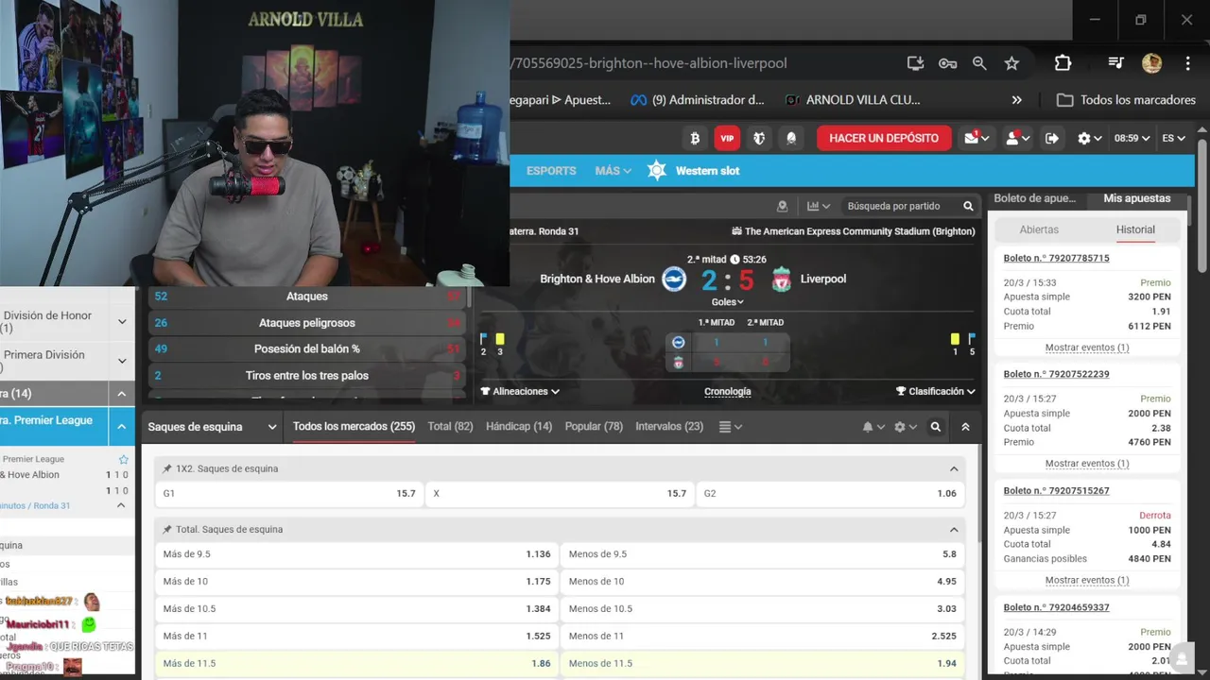Open the Chrome three-dot menu

point(1187,63)
